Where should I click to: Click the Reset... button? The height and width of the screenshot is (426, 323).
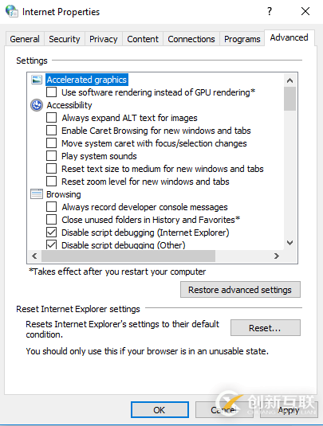coord(266,328)
